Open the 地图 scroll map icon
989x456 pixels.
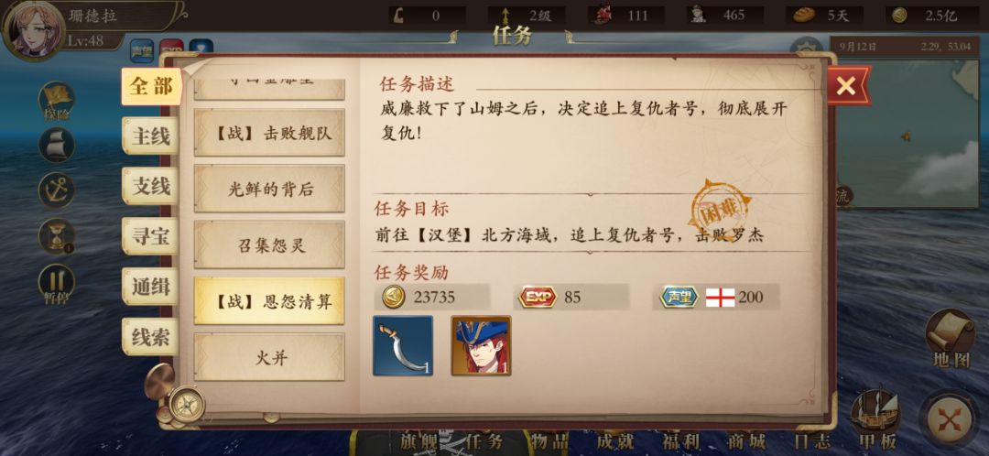click(950, 338)
